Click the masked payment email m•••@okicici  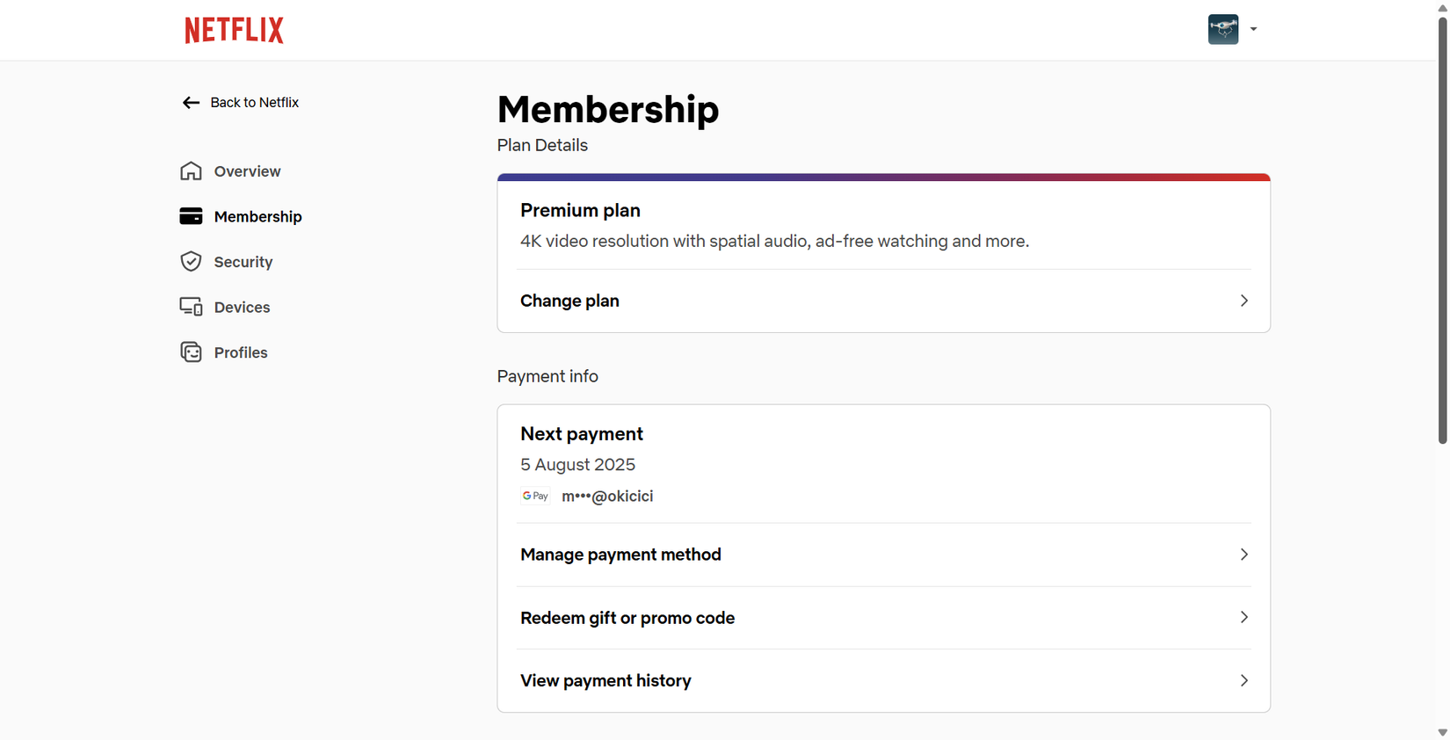coord(607,496)
